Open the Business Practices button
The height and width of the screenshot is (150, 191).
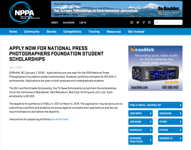tap(140, 140)
